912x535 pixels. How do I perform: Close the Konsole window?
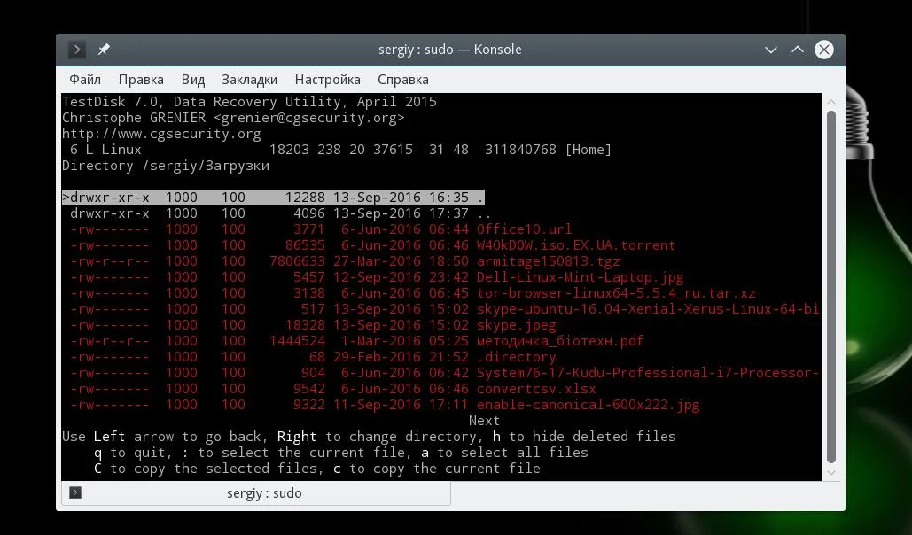point(823,50)
